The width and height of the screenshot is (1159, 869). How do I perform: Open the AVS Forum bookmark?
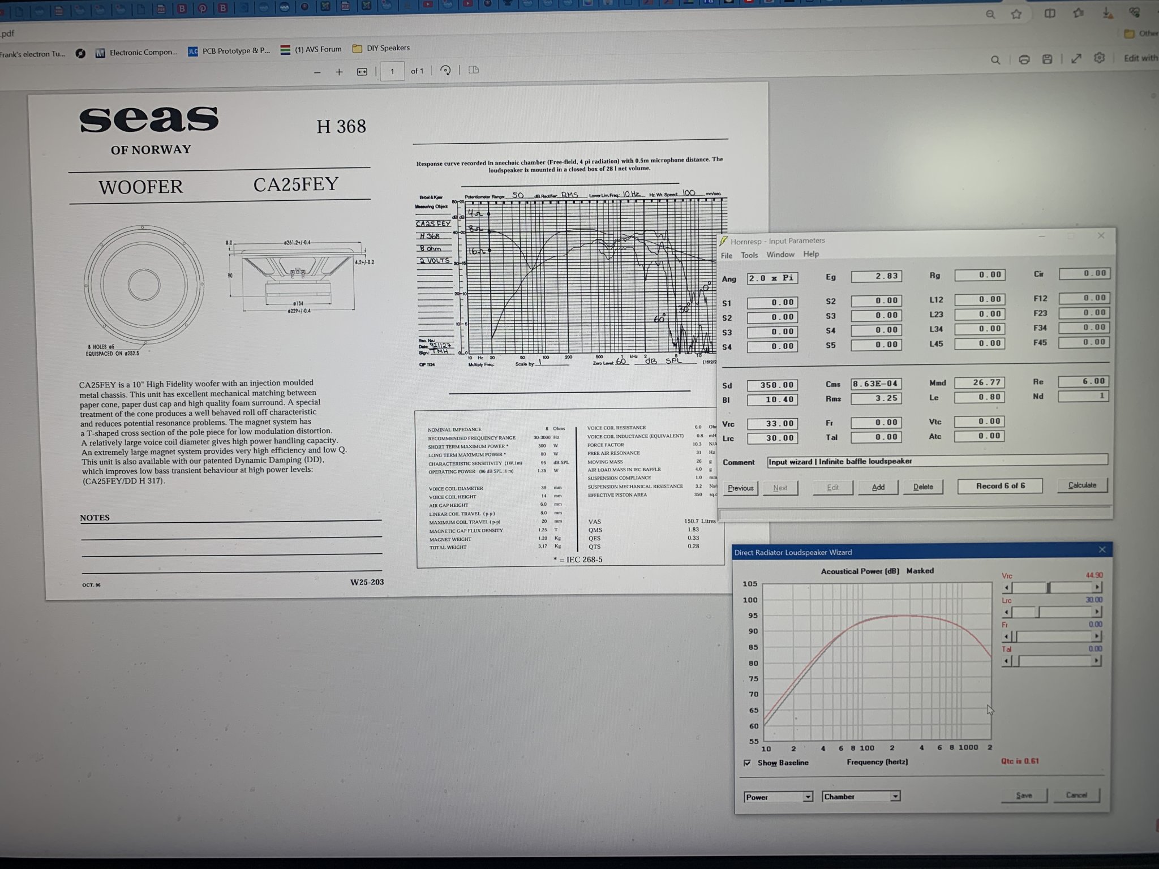click(x=311, y=49)
